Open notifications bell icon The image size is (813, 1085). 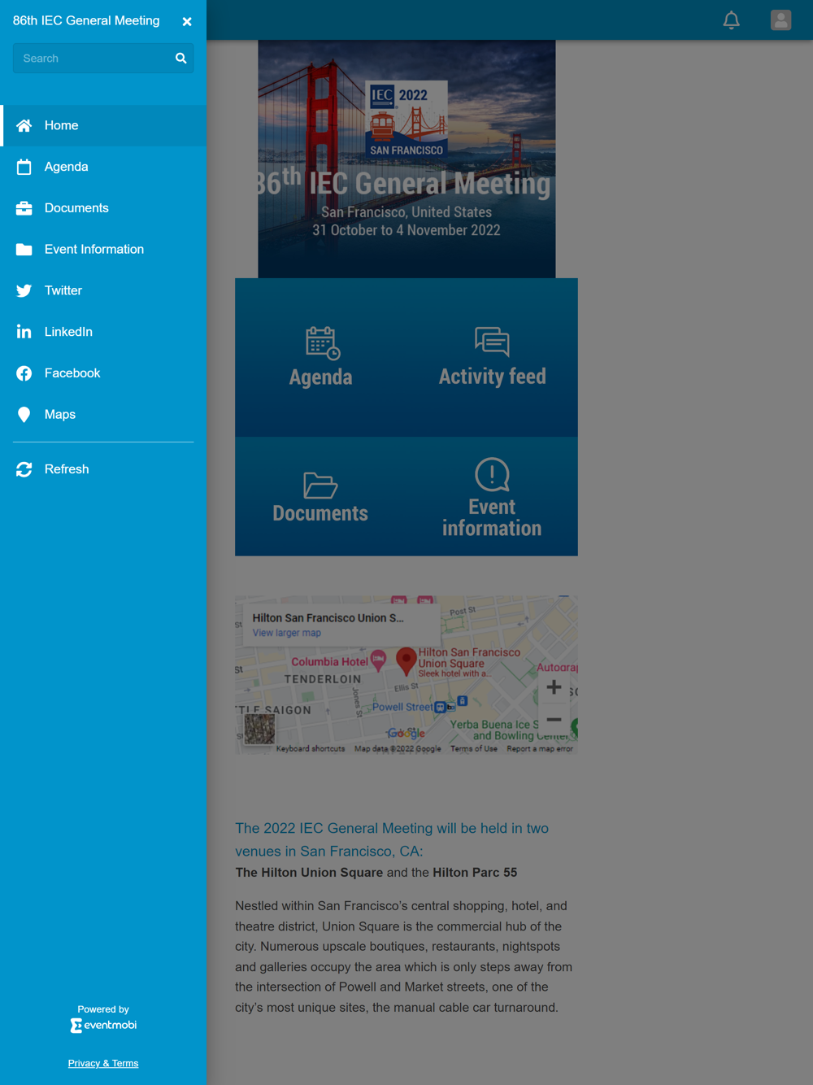732,20
